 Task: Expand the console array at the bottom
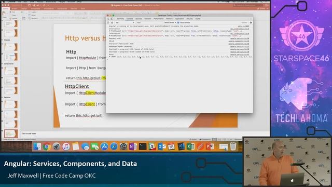pyautogui.click(x=109, y=57)
